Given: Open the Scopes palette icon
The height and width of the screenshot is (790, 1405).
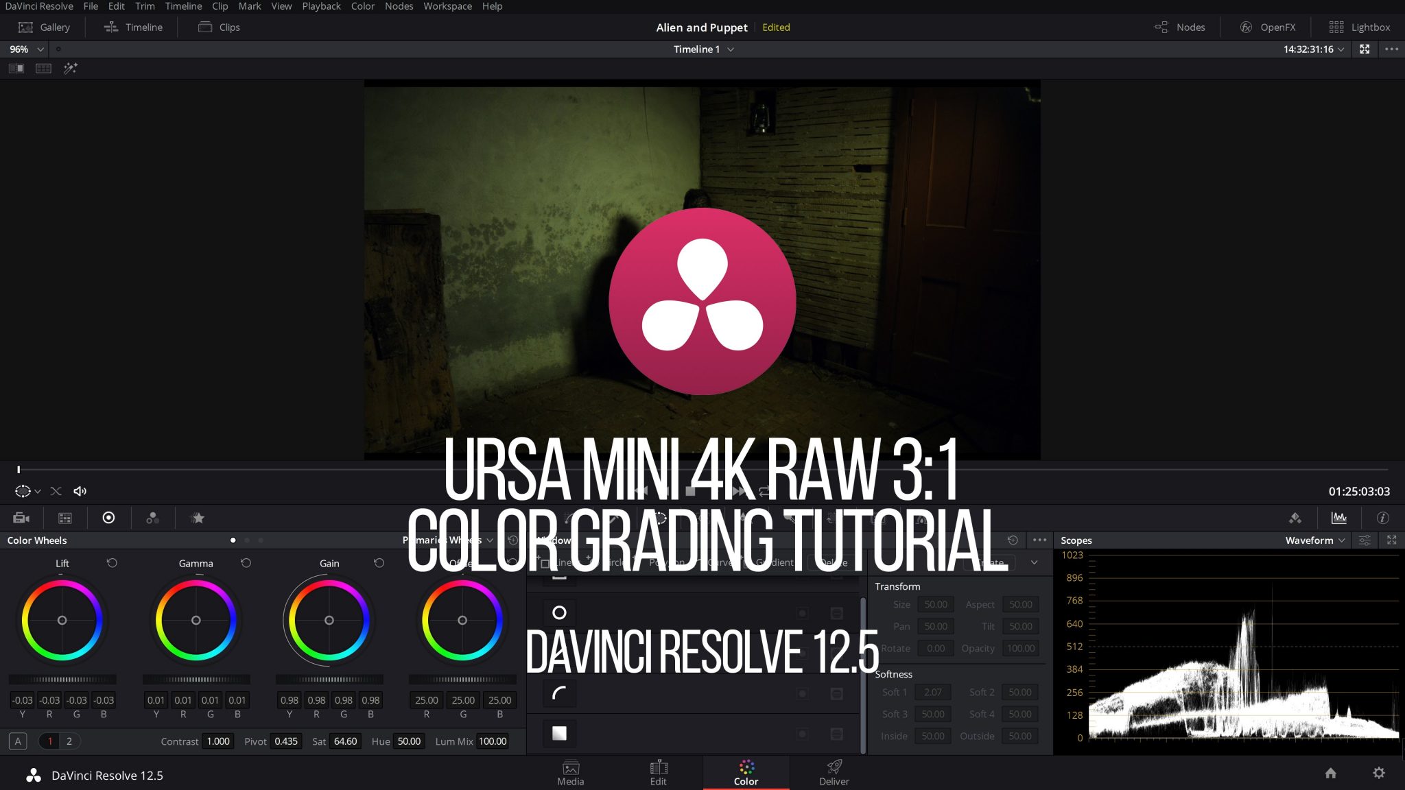Looking at the screenshot, I should 1338,518.
